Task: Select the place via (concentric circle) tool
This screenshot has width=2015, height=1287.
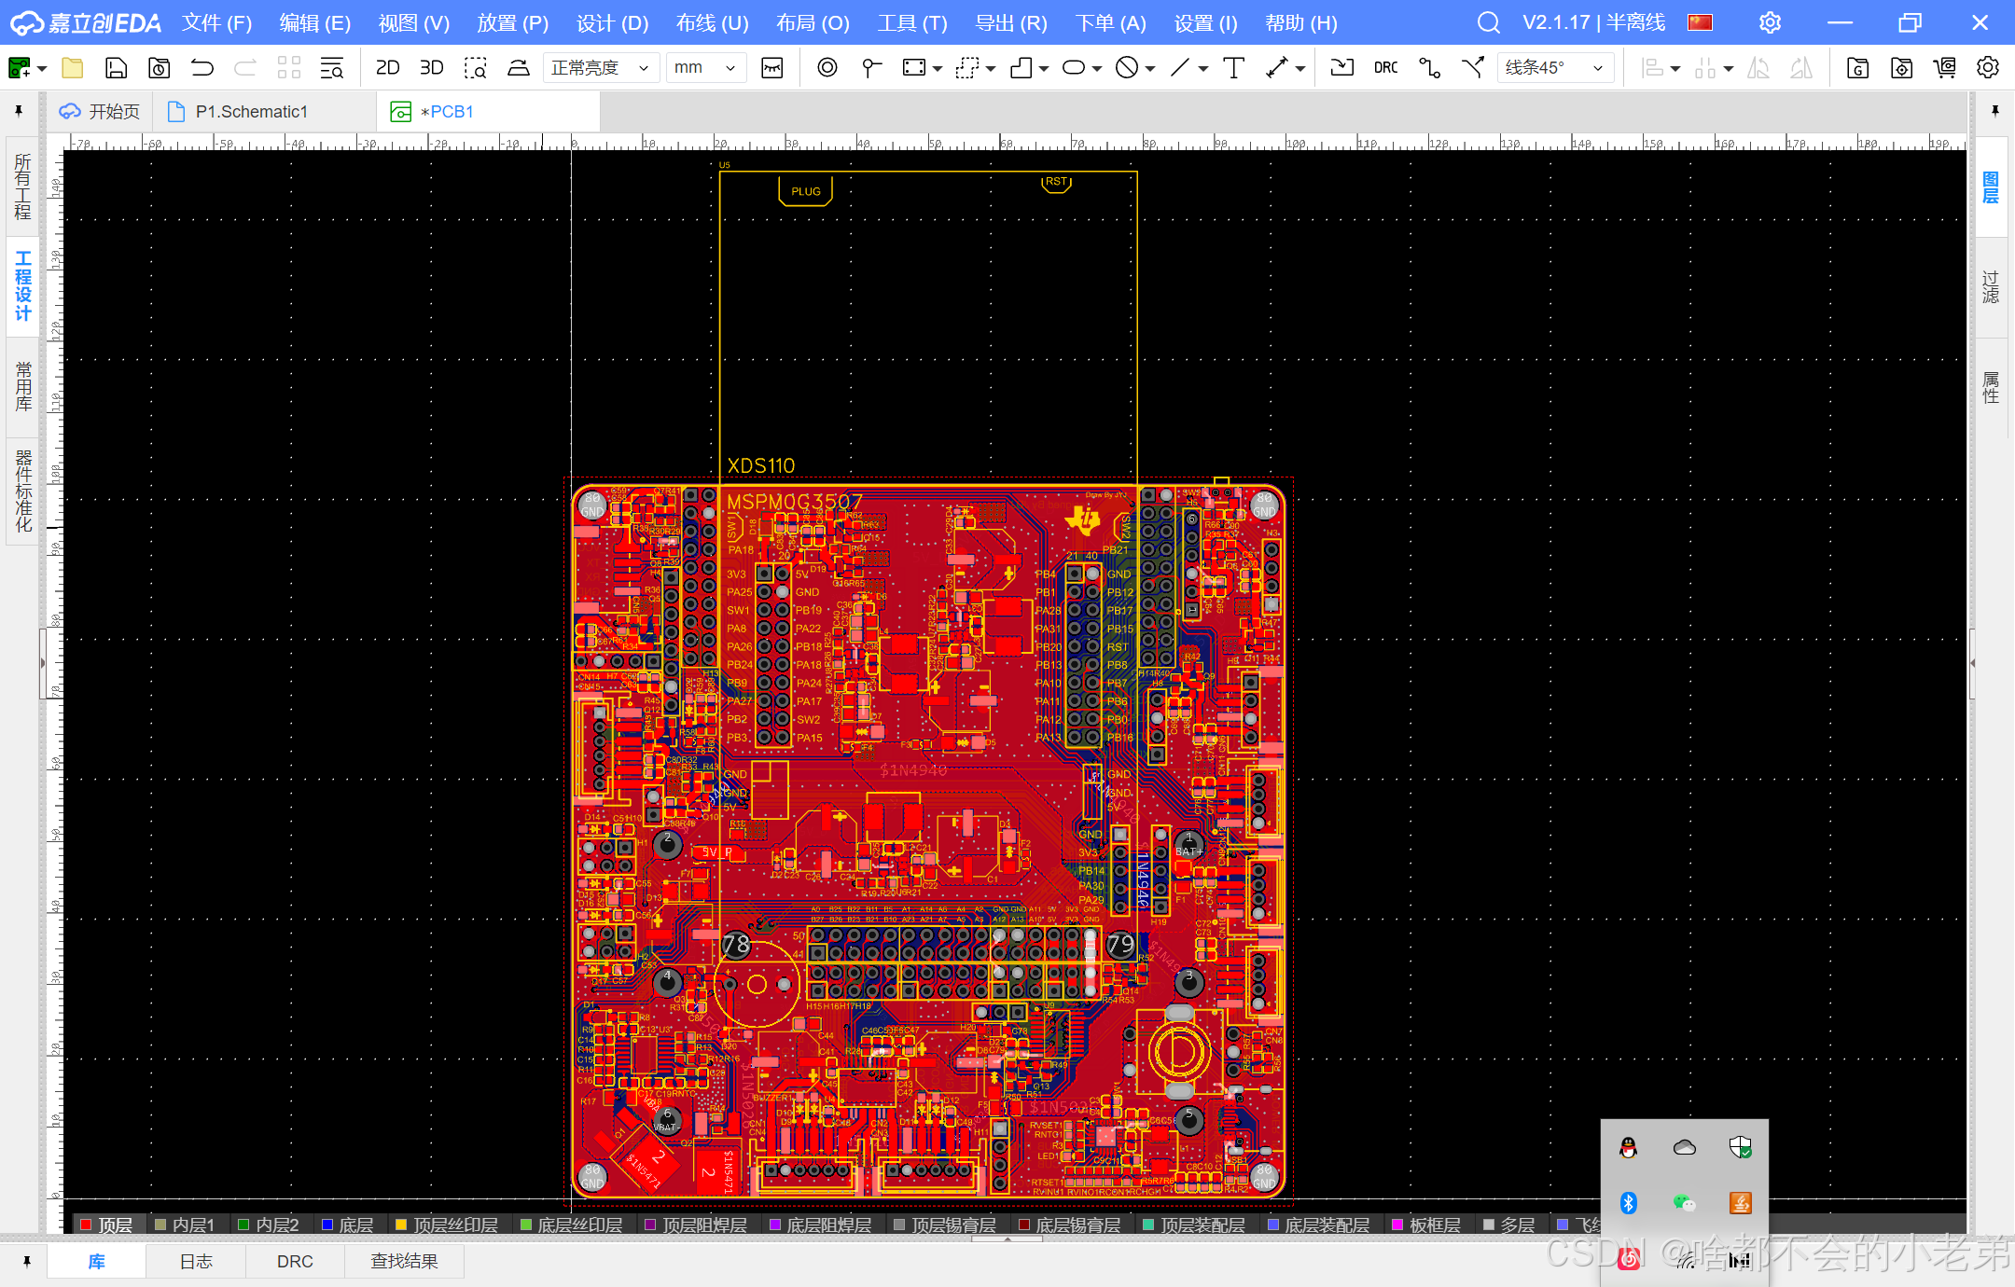Action: 827,67
